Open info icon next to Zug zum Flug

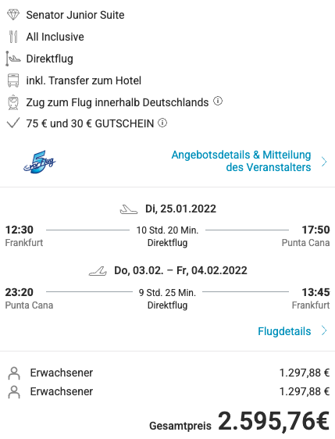218,101
